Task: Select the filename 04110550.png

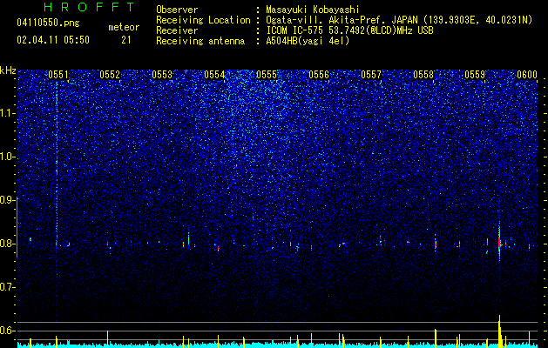Action: 48,23
